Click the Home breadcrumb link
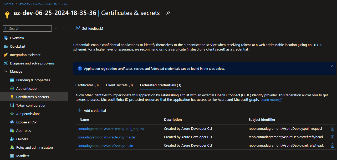The height and width of the screenshot is (160, 337). click(x=9, y=4)
